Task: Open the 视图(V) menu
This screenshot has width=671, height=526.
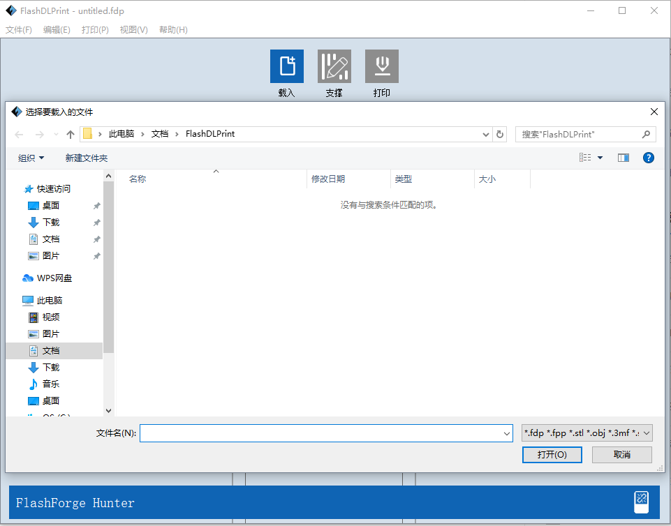Action: (133, 30)
